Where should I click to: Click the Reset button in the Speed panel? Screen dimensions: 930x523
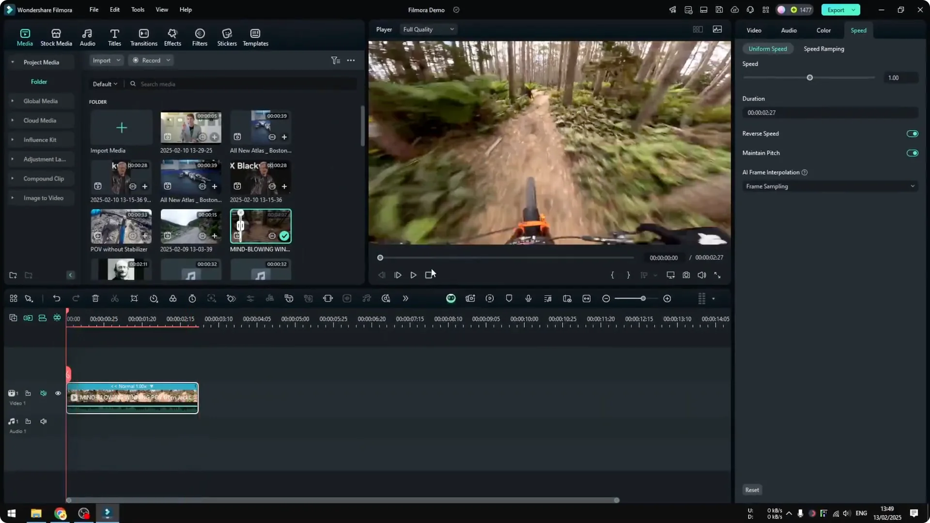(x=752, y=490)
